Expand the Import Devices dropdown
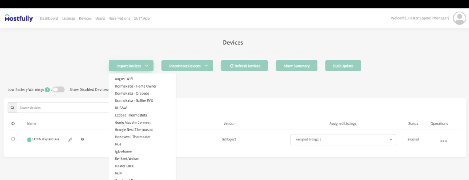Image resolution: width=469 pixels, height=180 pixels. coord(131,66)
